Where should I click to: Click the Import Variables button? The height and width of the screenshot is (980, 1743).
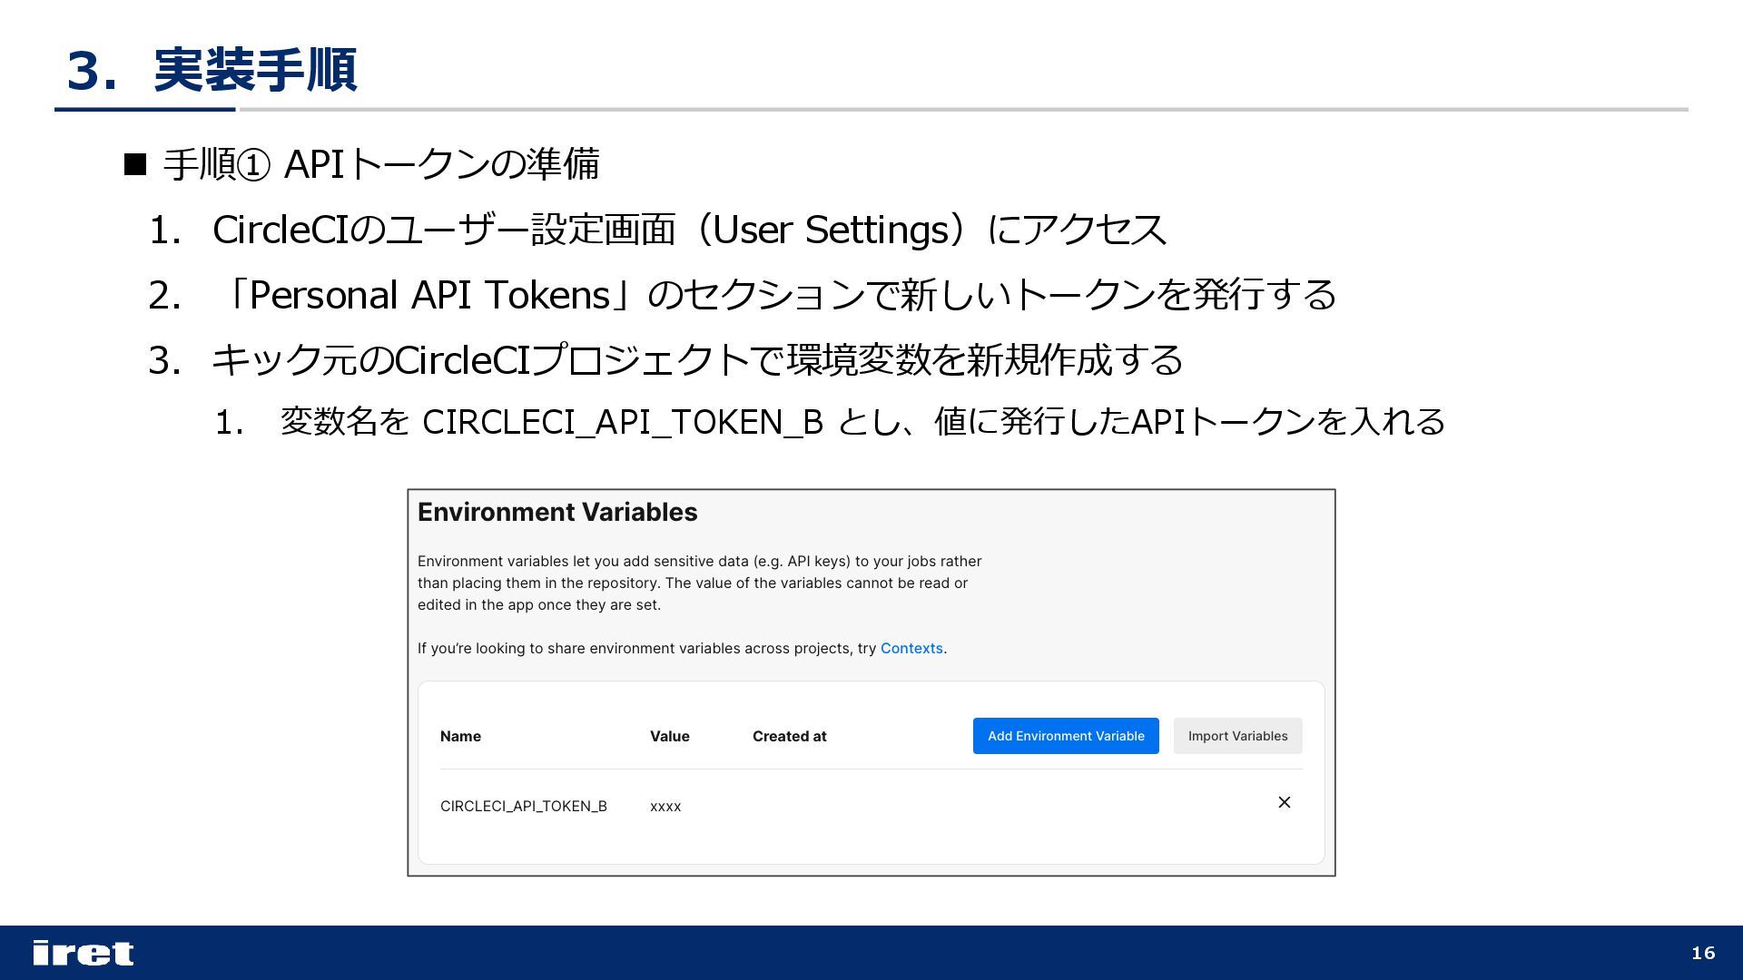(1237, 736)
